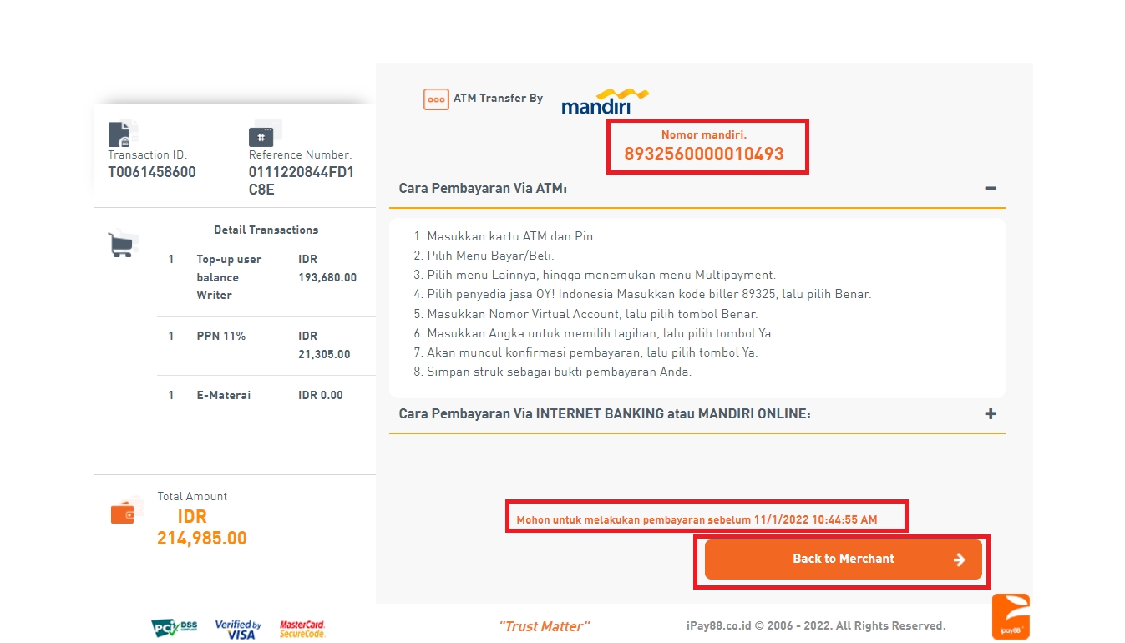The image size is (1125, 643).
Task: Click the Mandiri bank logo
Action: [605, 100]
